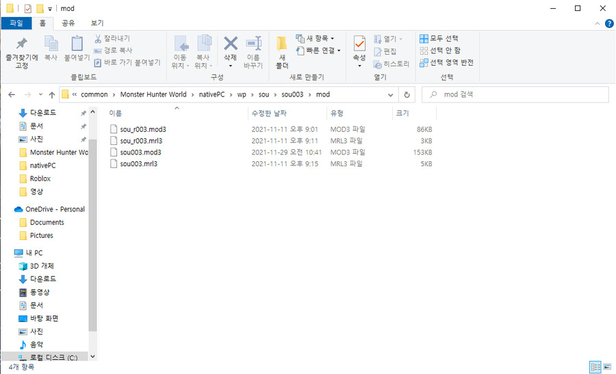Image resolution: width=616 pixels, height=374 pixels.
Task: Go up one folder level
Action: coord(52,94)
